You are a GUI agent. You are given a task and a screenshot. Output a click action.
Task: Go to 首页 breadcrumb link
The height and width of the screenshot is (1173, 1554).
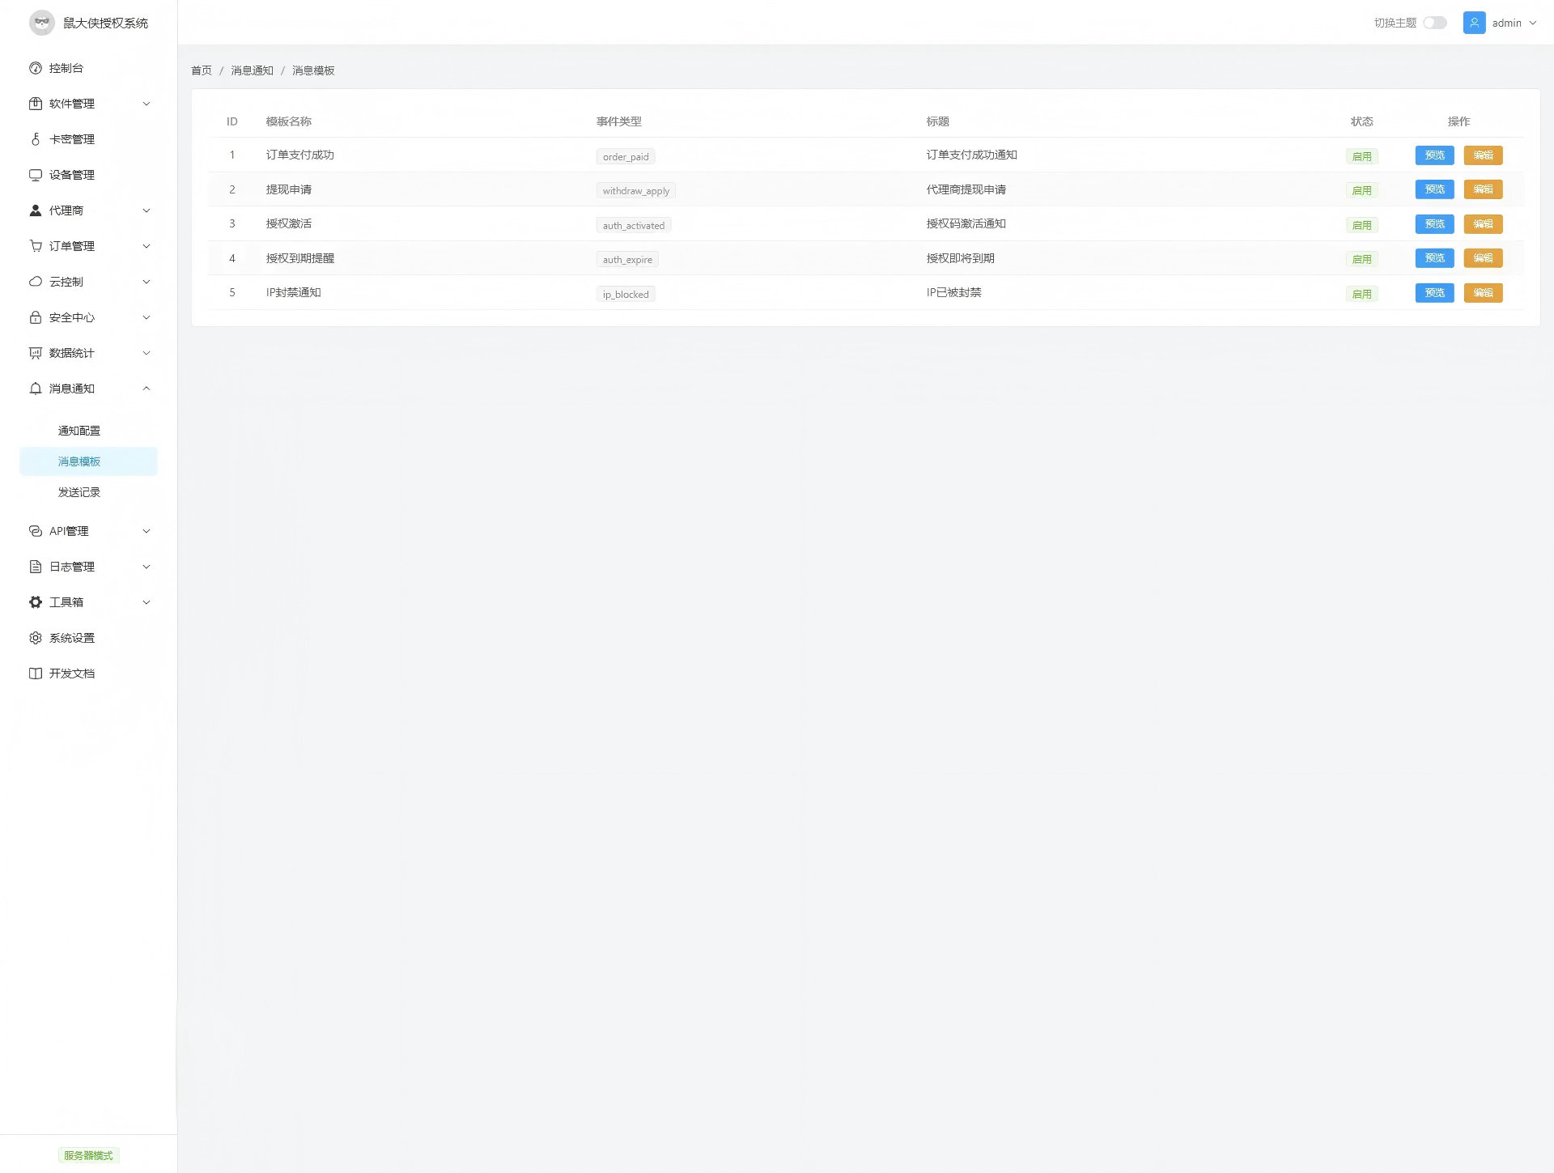[202, 70]
